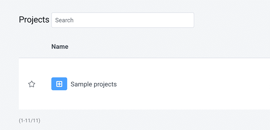Click the (1-11/11) results count text
Image resolution: width=270 pixels, height=130 pixels.
(30, 121)
